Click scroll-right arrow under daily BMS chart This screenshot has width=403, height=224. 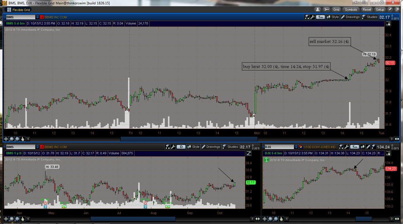click(x=252, y=218)
